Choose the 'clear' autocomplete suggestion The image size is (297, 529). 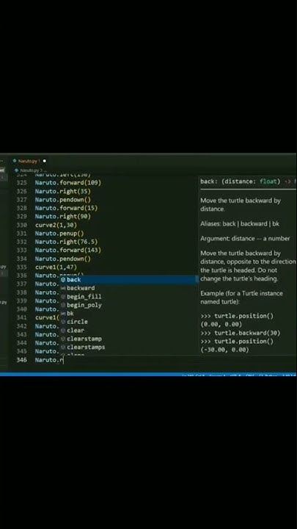click(x=128, y=331)
